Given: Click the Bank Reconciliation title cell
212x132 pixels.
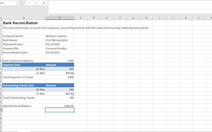Looking at the screenshot, I should 24,23.
